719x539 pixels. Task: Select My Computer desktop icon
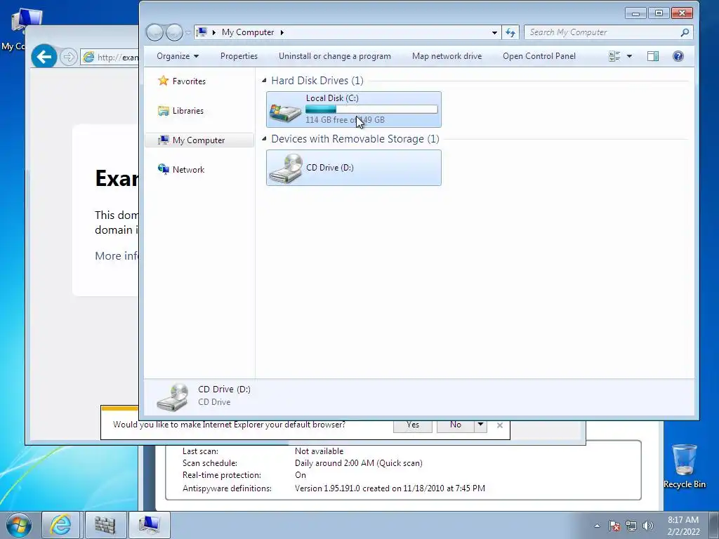tap(18, 29)
